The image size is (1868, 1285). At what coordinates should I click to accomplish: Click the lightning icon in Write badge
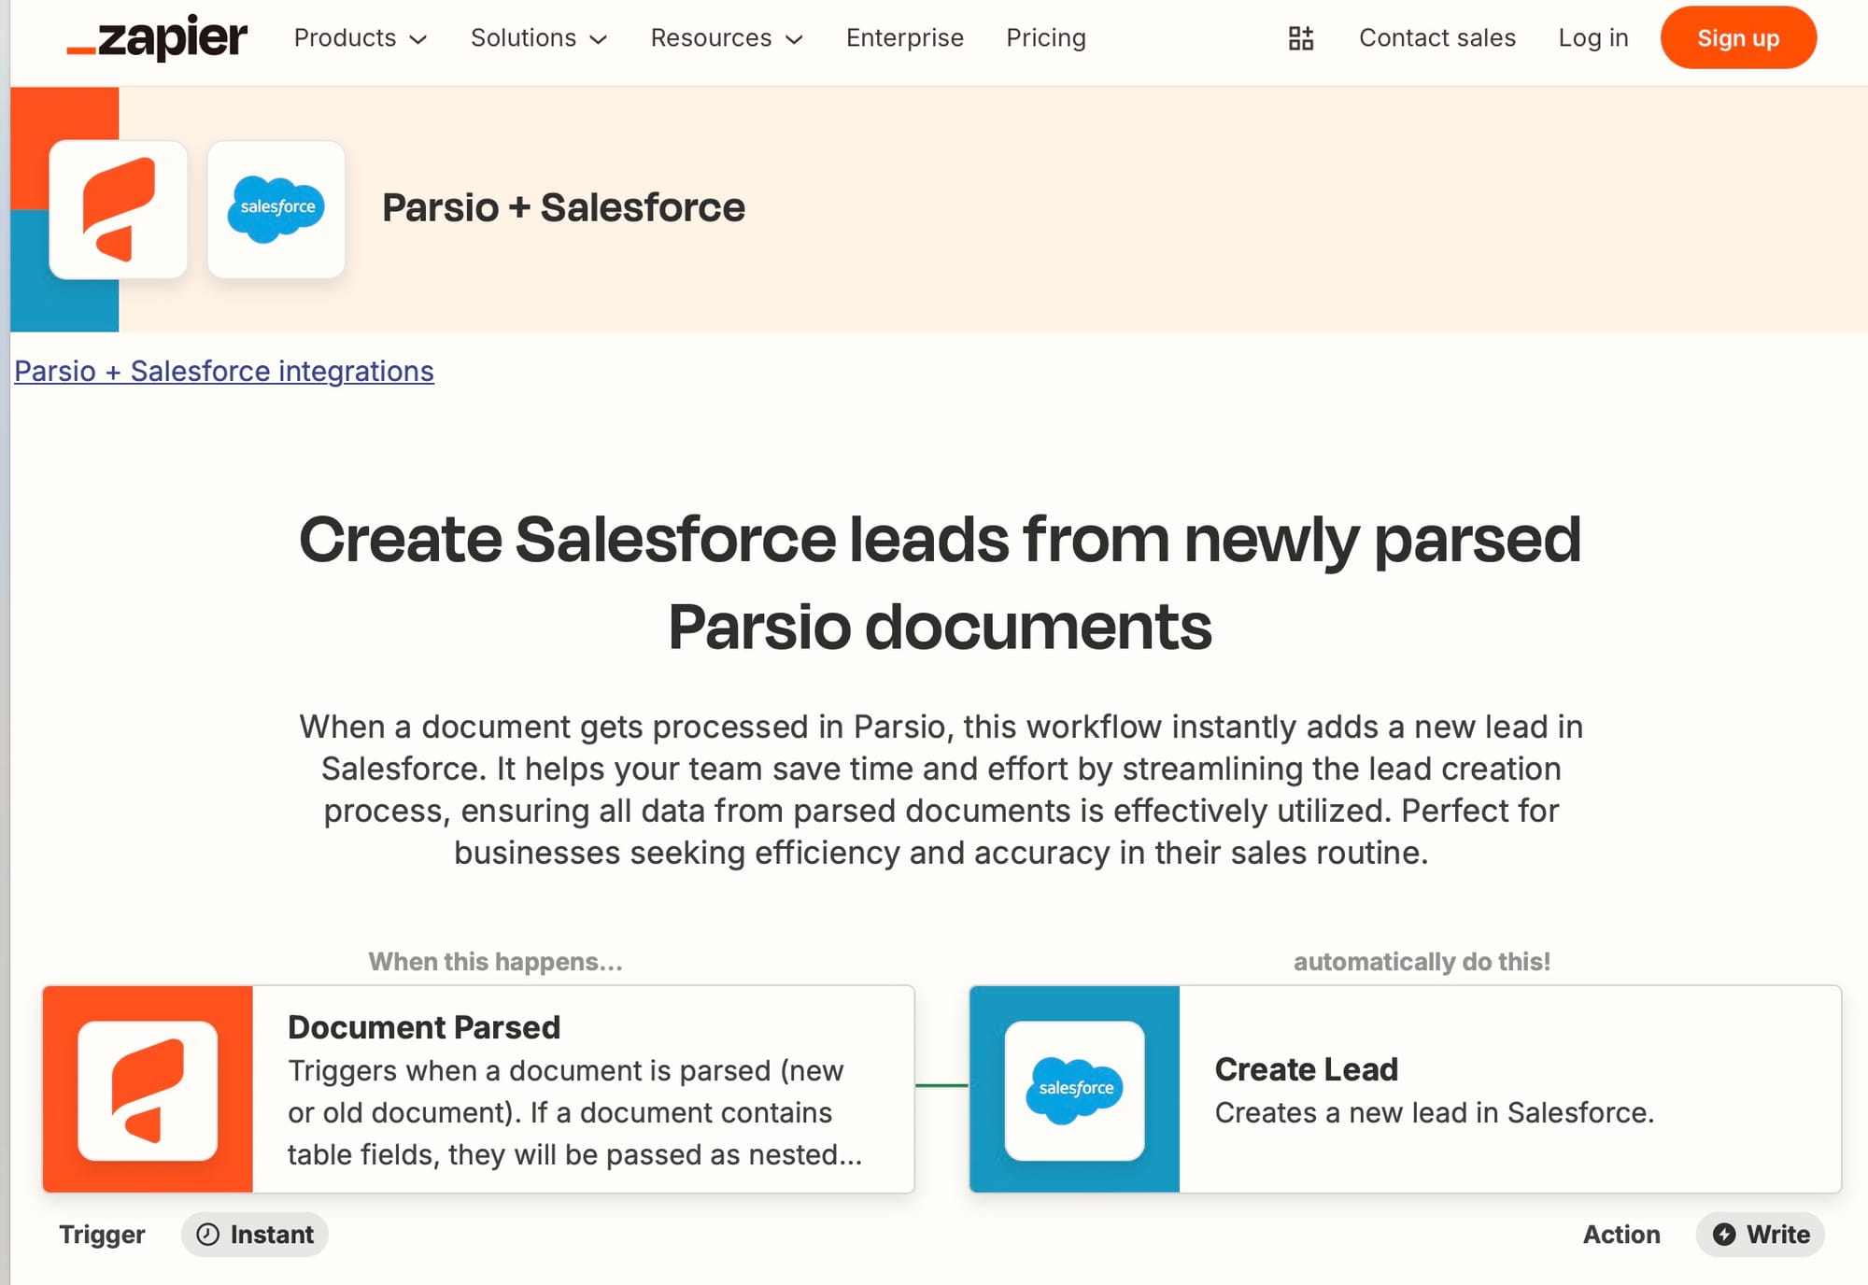1724,1235
